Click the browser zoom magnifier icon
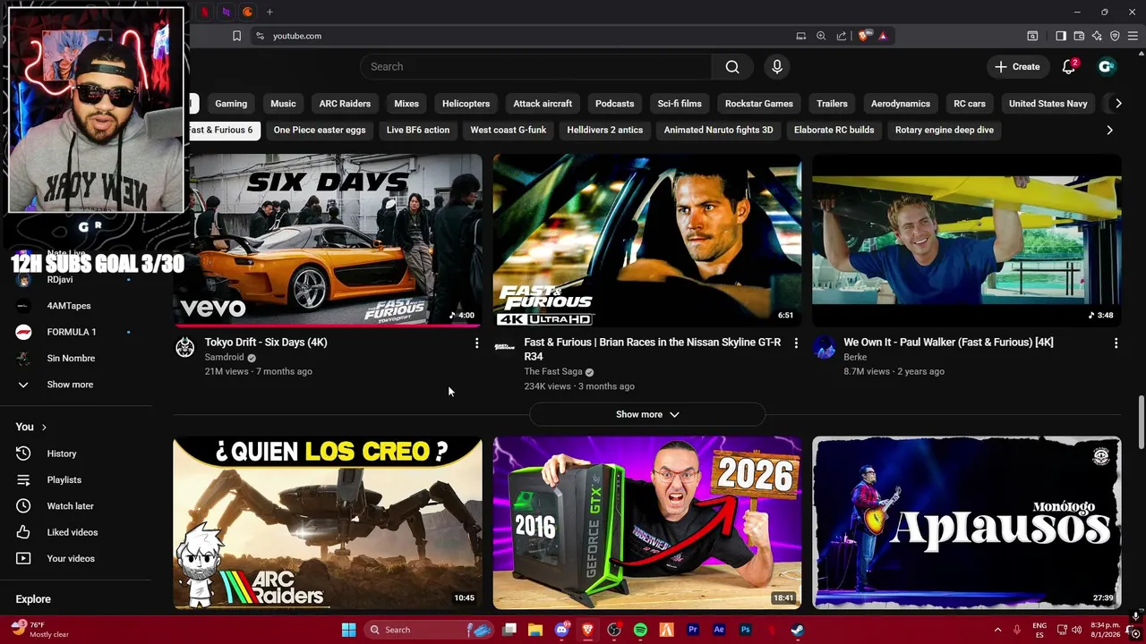 point(821,36)
